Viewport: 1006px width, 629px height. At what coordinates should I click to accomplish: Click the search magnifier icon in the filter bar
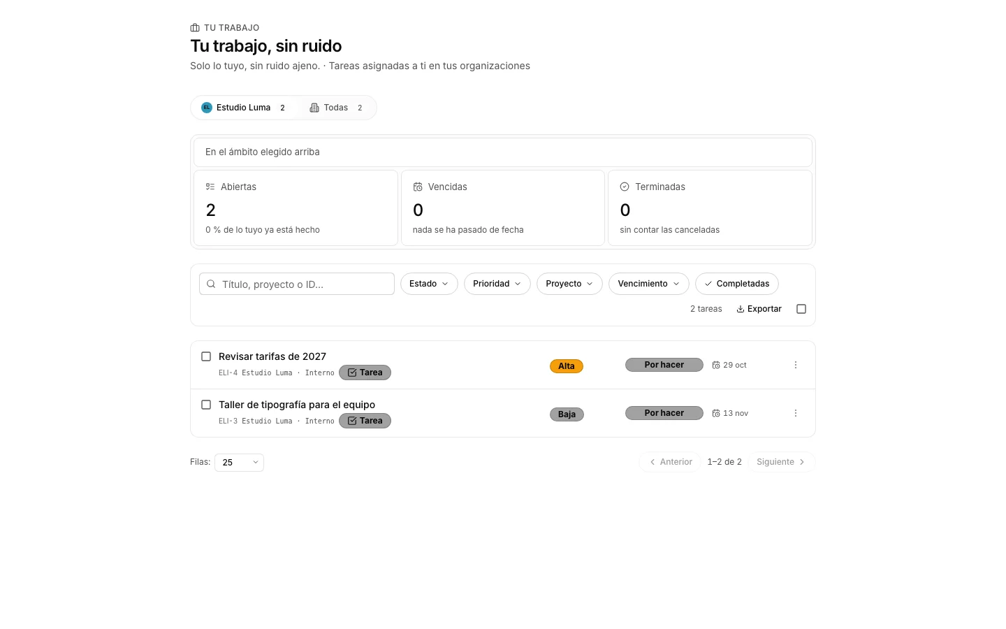(211, 284)
